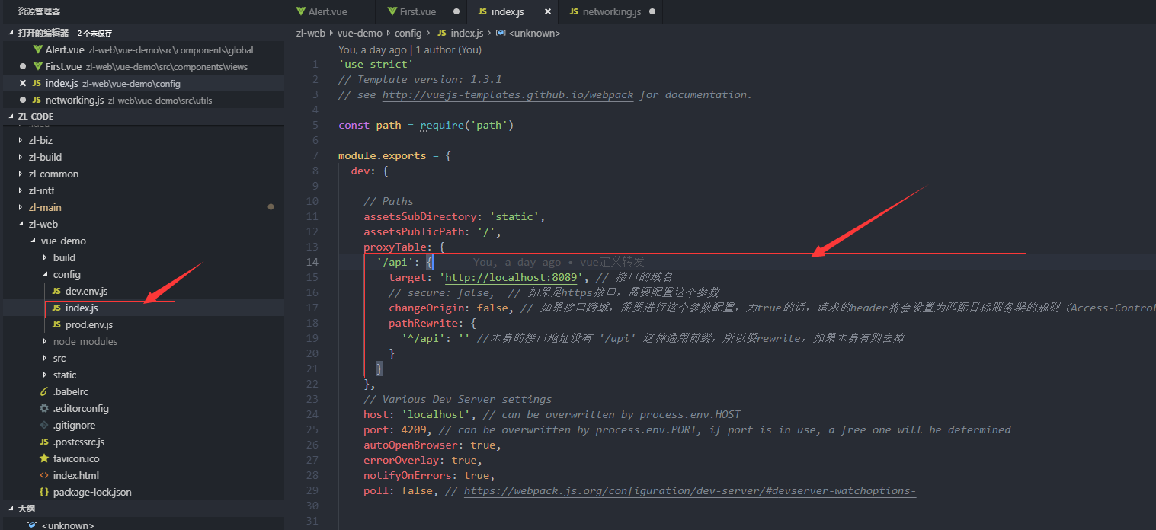Image resolution: width=1156 pixels, height=530 pixels.
Task: Click the 资源管理器 explorer title
Action: point(40,11)
